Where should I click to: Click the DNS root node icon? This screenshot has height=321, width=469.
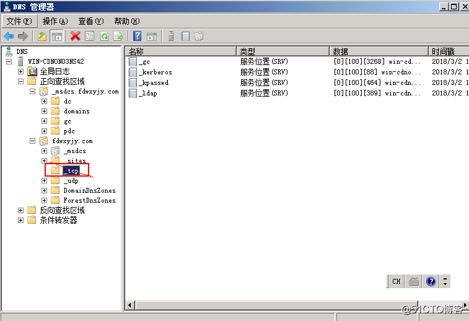point(9,51)
